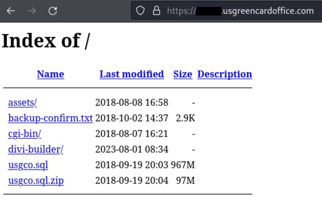The image size is (322, 214).
Task: Click the 2023-08-01 08:34 modified date
Action: point(132,149)
